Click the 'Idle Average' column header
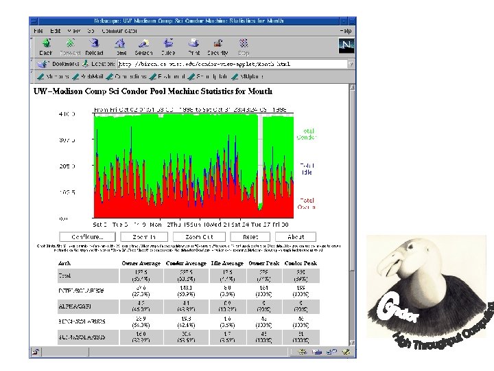Screen dimensions: 494x371 coord(227,263)
